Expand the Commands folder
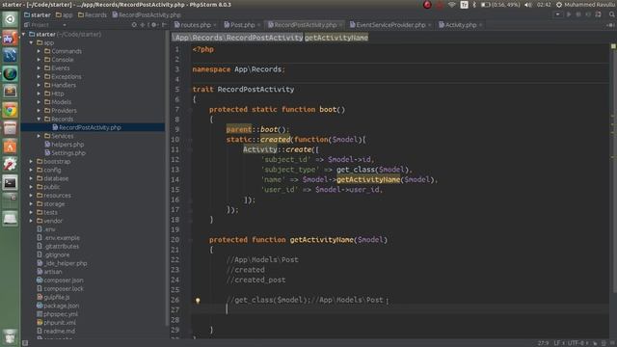617x347 pixels. (x=39, y=51)
